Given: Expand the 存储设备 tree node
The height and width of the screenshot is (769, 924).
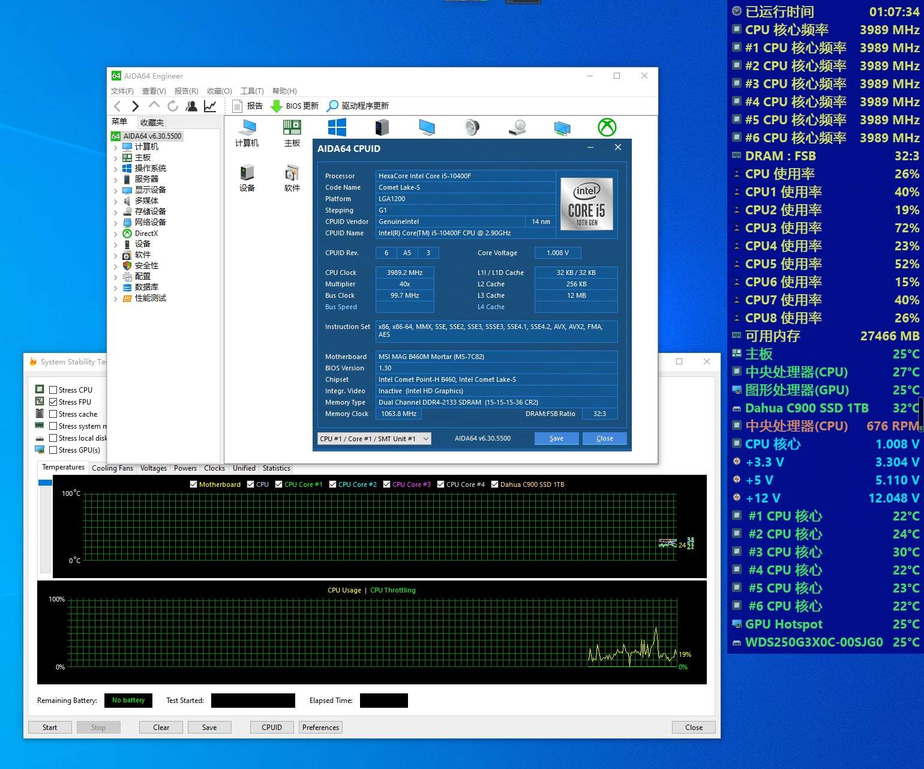Looking at the screenshot, I should point(116,212).
